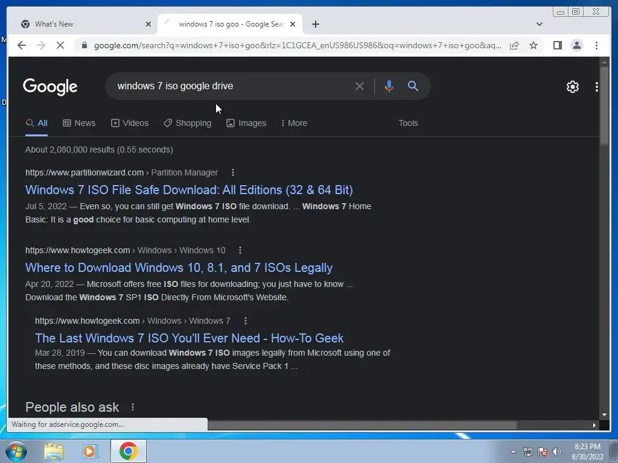
Task: Open the Google apps dots at top right
Action: pos(596,87)
